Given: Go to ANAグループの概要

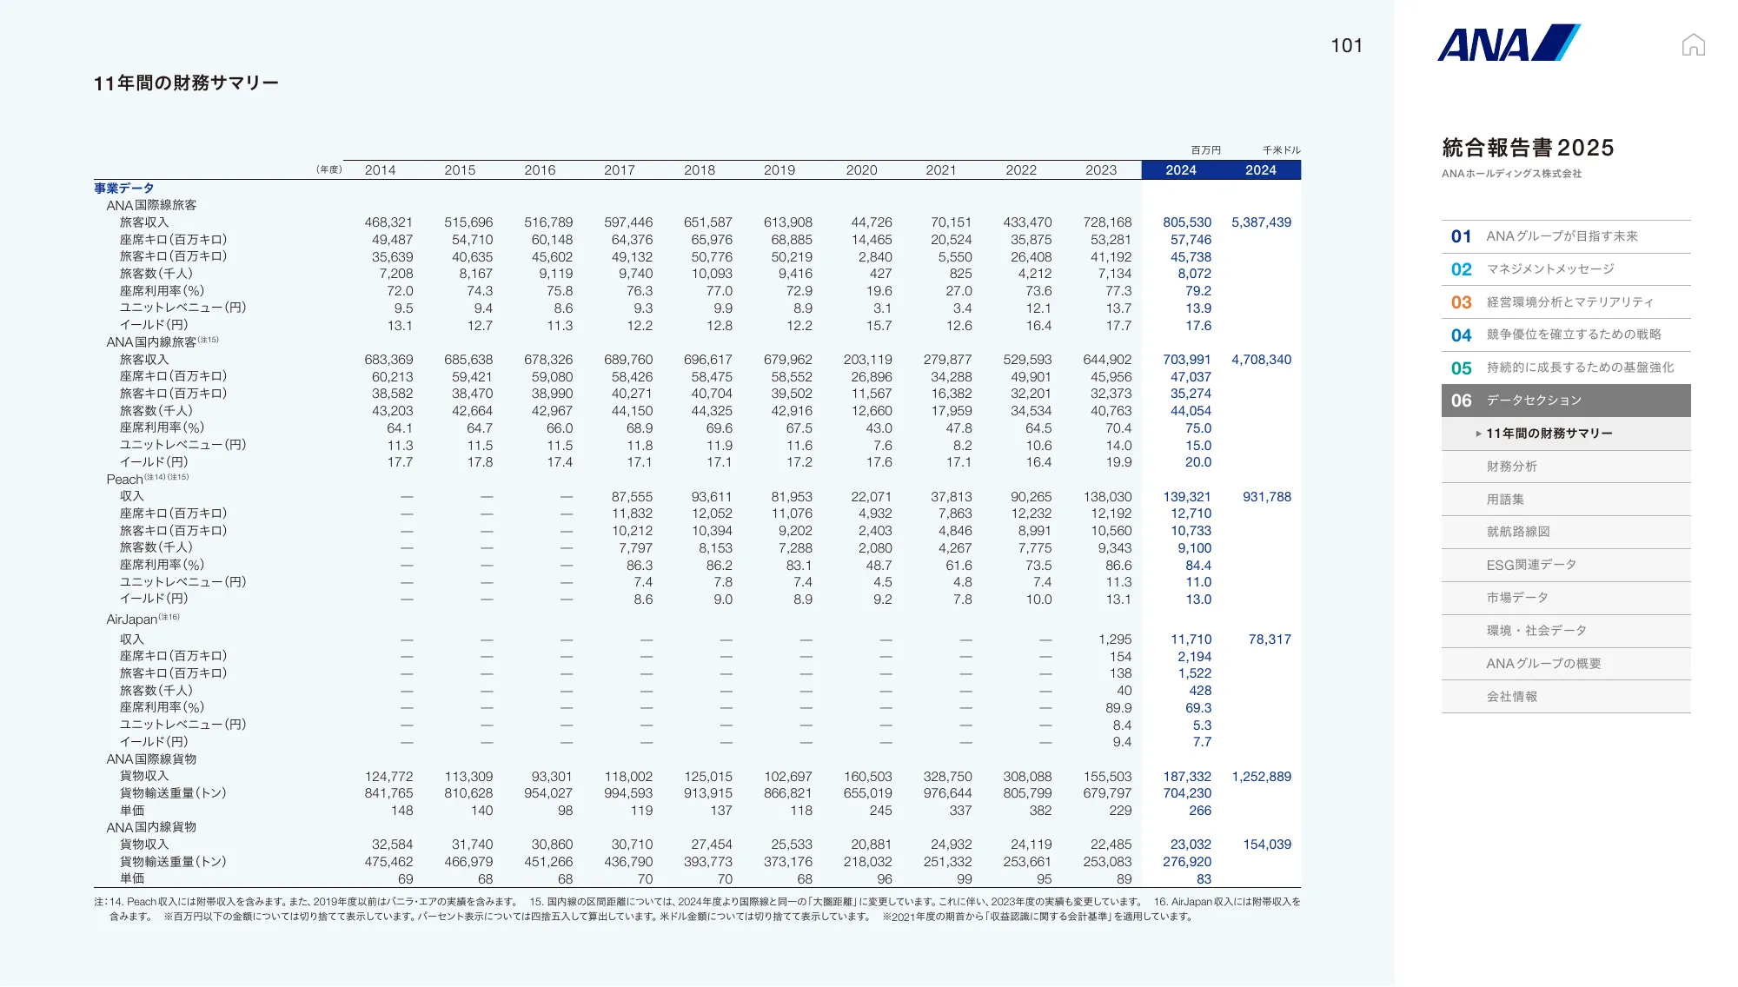Looking at the screenshot, I should [x=1542, y=664].
